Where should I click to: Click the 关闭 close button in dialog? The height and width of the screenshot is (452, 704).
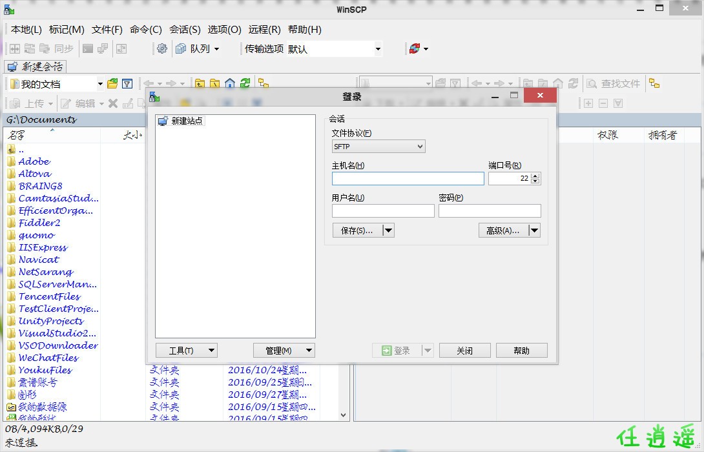coord(464,350)
